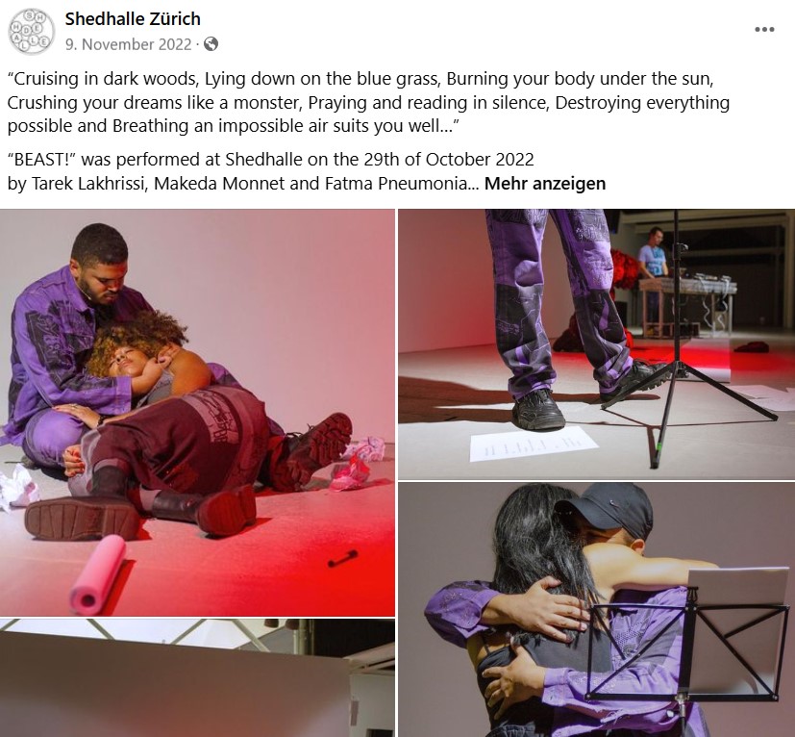Open the 9. November 2022 timestamp link
795x737 pixels.
[128, 44]
